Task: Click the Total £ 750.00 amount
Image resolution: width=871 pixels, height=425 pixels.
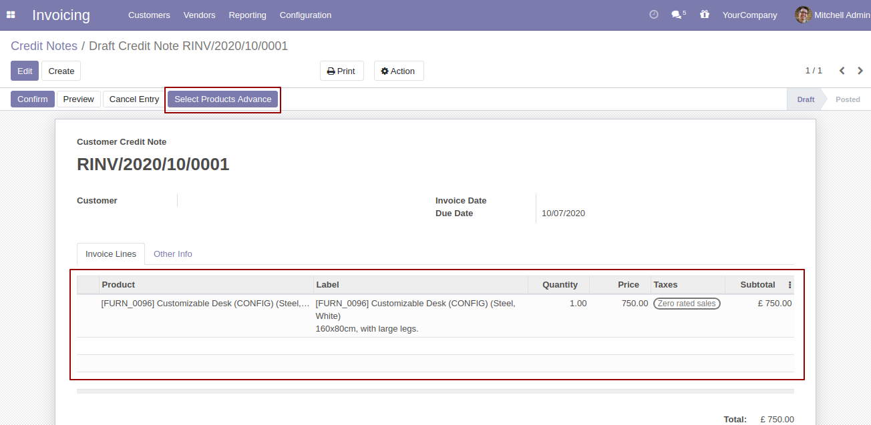Action: 777,420
